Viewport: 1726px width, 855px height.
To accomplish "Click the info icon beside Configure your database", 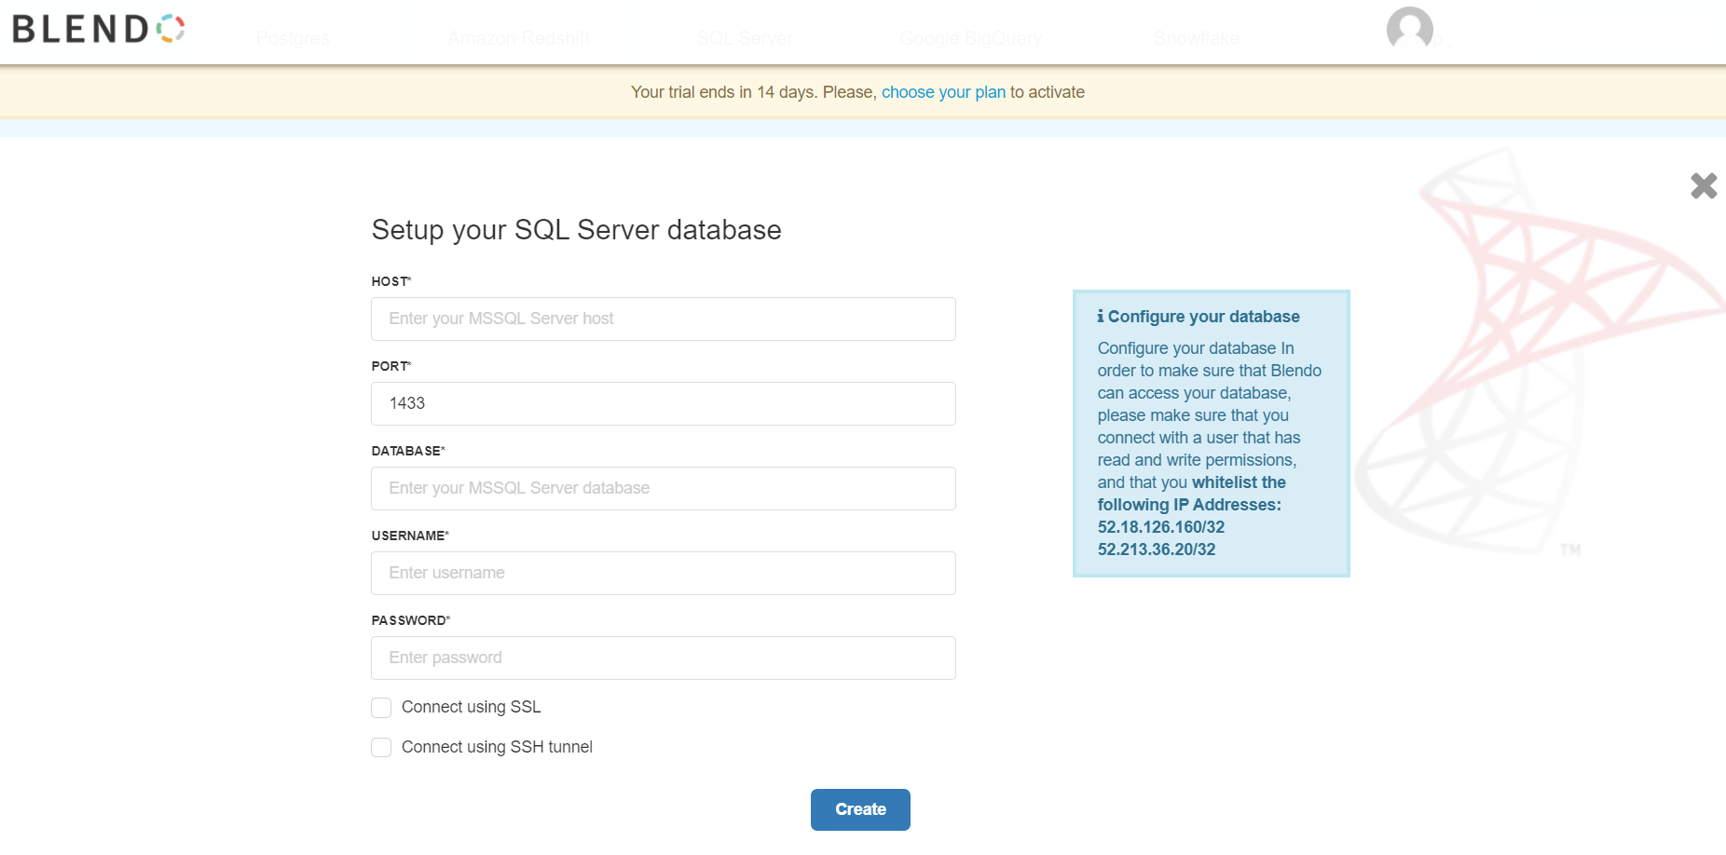I will 1101,317.
